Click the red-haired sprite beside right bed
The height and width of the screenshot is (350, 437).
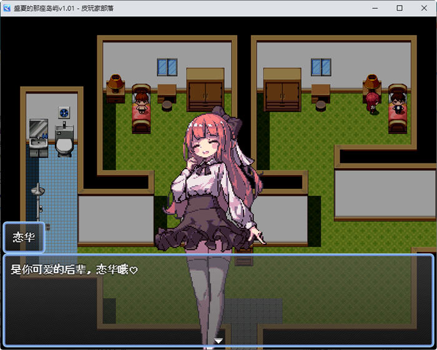tap(372, 103)
